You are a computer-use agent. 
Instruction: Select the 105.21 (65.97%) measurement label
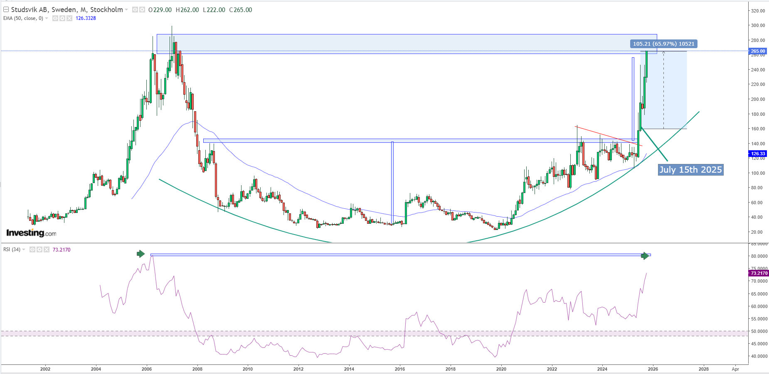click(663, 44)
